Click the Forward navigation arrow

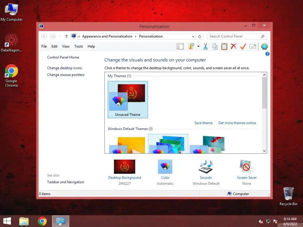point(53,36)
